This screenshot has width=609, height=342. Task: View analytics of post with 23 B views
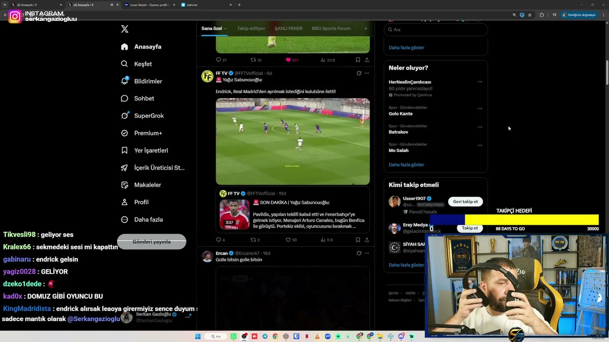tap(328, 60)
